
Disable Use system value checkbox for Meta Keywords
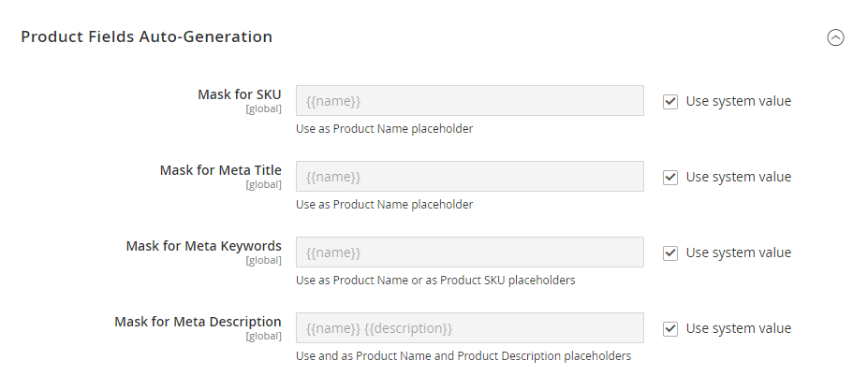pos(670,253)
